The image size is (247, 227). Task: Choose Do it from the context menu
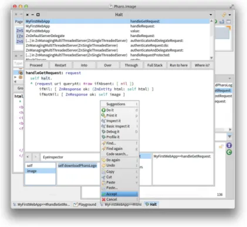pos(120,110)
